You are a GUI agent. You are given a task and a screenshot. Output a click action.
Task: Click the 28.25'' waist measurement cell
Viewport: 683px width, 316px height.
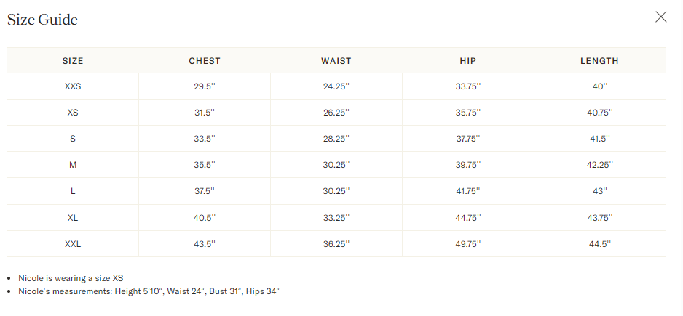pyautogui.click(x=336, y=139)
